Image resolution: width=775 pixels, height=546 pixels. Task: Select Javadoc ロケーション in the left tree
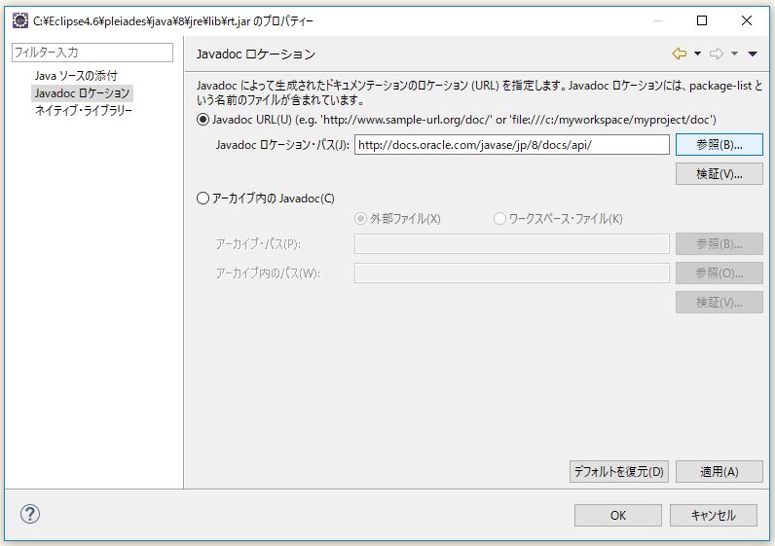(x=82, y=92)
